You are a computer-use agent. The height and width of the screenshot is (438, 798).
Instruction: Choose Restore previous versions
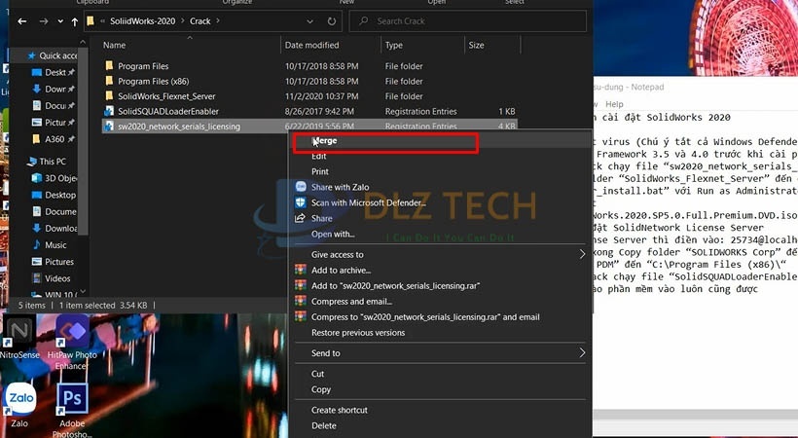(x=358, y=333)
